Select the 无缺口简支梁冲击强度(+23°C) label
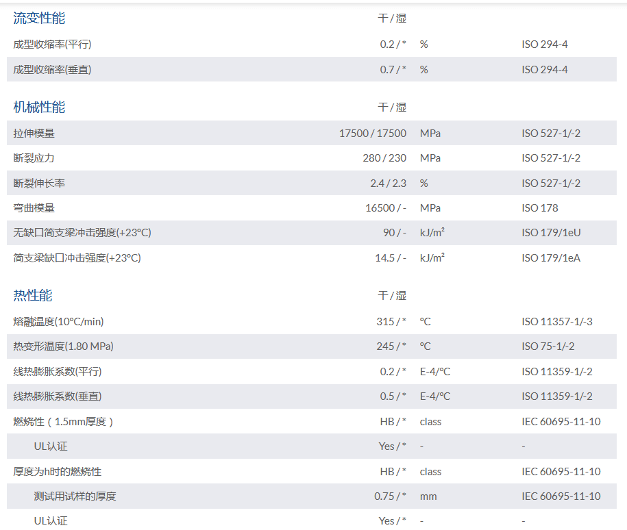Image resolution: width=627 pixels, height=530 pixels. (x=82, y=233)
